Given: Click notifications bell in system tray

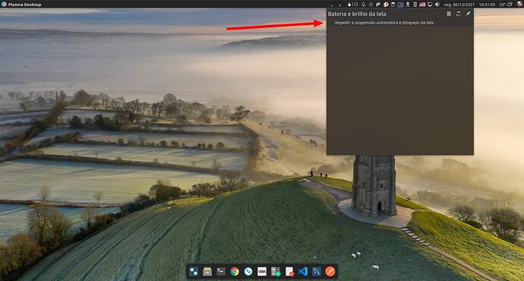Looking at the screenshot, I should point(364,5).
